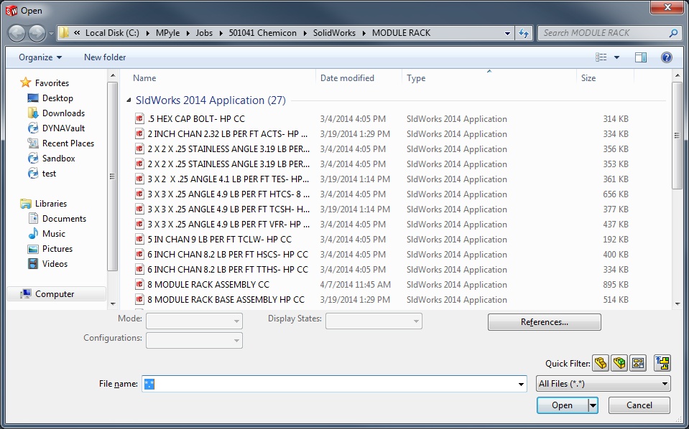Go to MPyle folder in breadcrumb

tap(168, 33)
